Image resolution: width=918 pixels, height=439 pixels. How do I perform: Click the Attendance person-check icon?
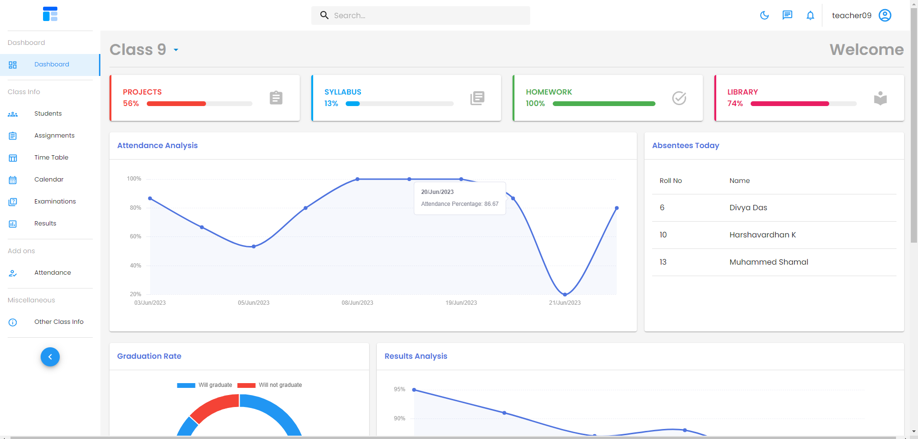tap(13, 273)
